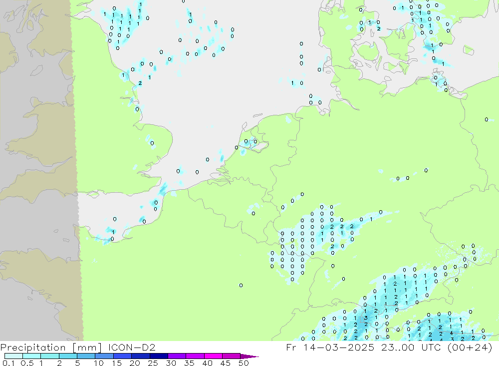Click the 'Fr 14-03-2025' date text
The height and width of the screenshot is (366, 499).
[330, 347]
